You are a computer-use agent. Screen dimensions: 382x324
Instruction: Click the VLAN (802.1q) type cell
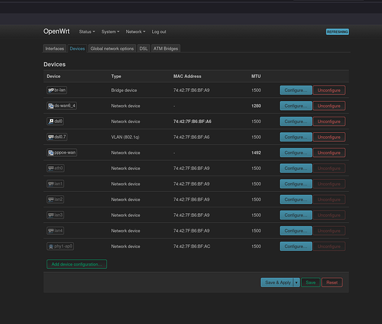click(x=125, y=137)
